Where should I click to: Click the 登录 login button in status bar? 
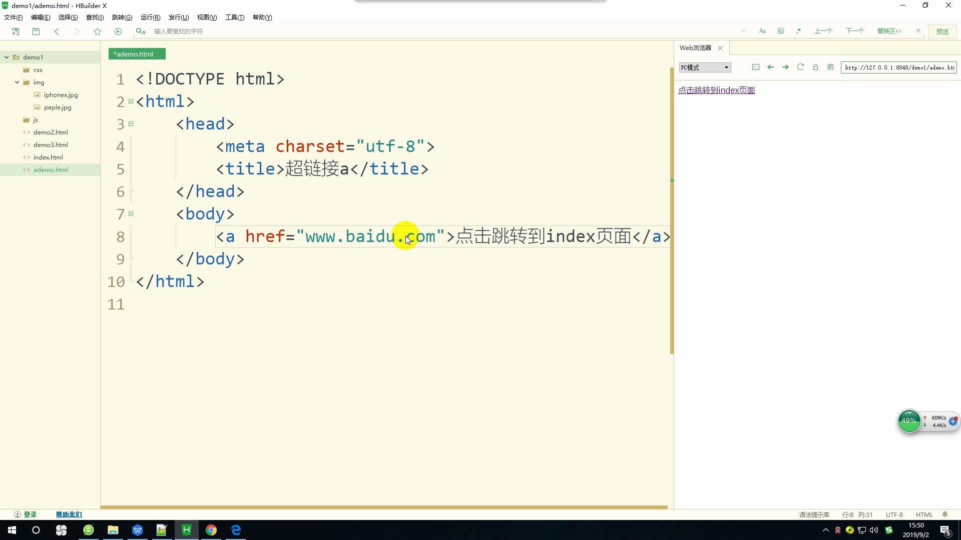tap(26, 514)
